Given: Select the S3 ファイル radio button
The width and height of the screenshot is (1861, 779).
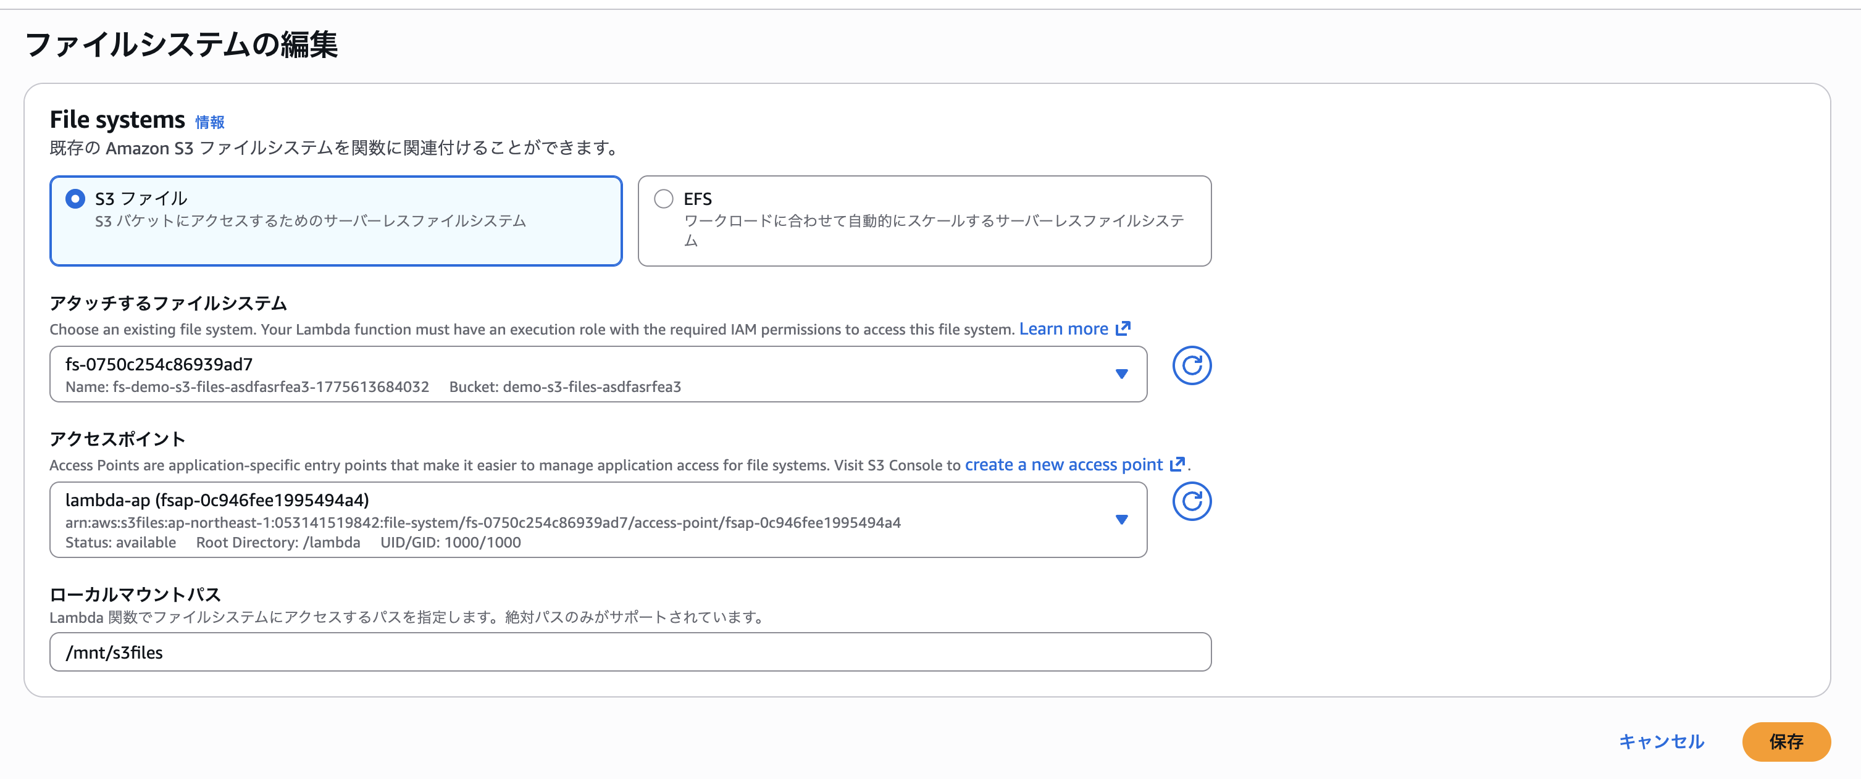Looking at the screenshot, I should pyautogui.click(x=75, y=199).
